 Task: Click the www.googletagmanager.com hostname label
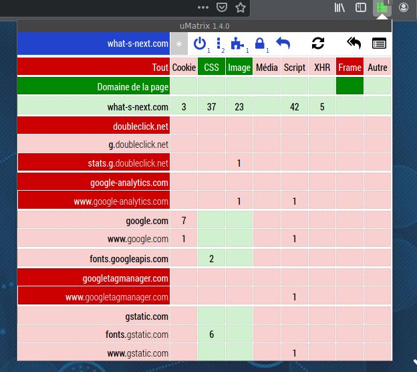point(94,296)
